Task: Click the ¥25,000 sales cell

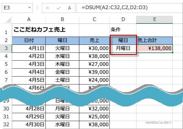Action: coord(95,117)
